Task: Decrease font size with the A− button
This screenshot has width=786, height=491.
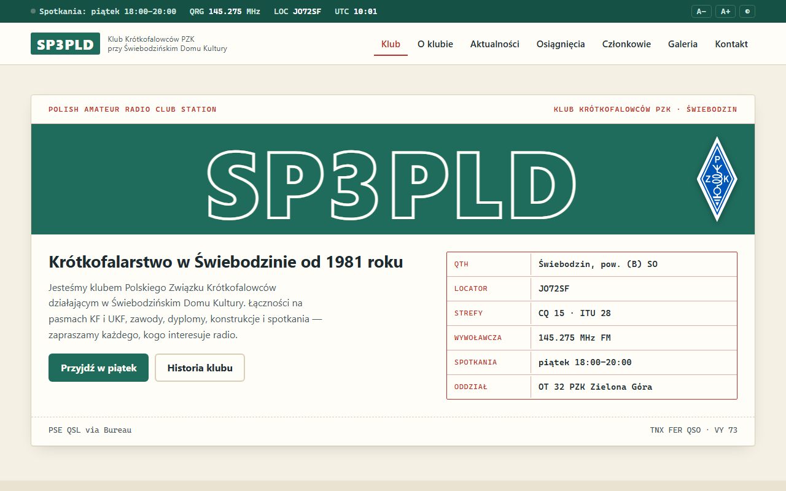Action: coord(701,11)
